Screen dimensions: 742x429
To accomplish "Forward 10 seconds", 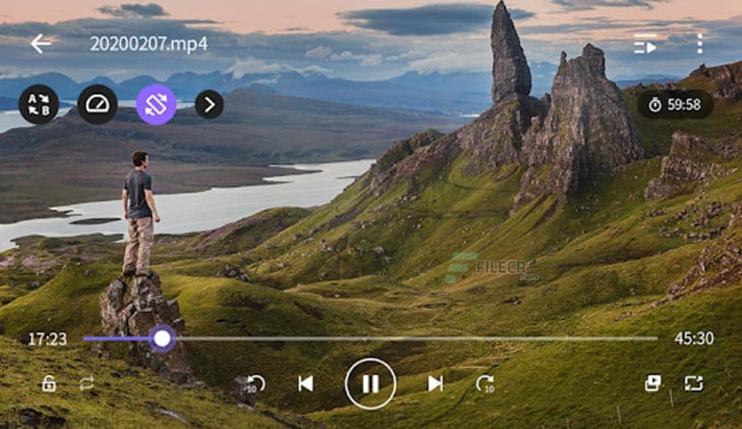I will pos(485,384).
